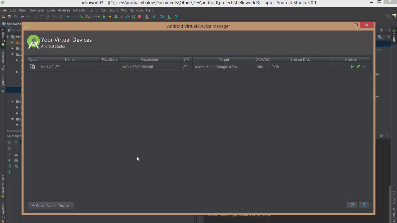Open the Navigate menu

pos(36,10)
